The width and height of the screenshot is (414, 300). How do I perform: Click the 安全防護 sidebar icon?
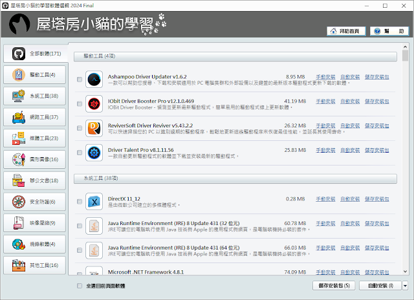[x=19, y=202]
